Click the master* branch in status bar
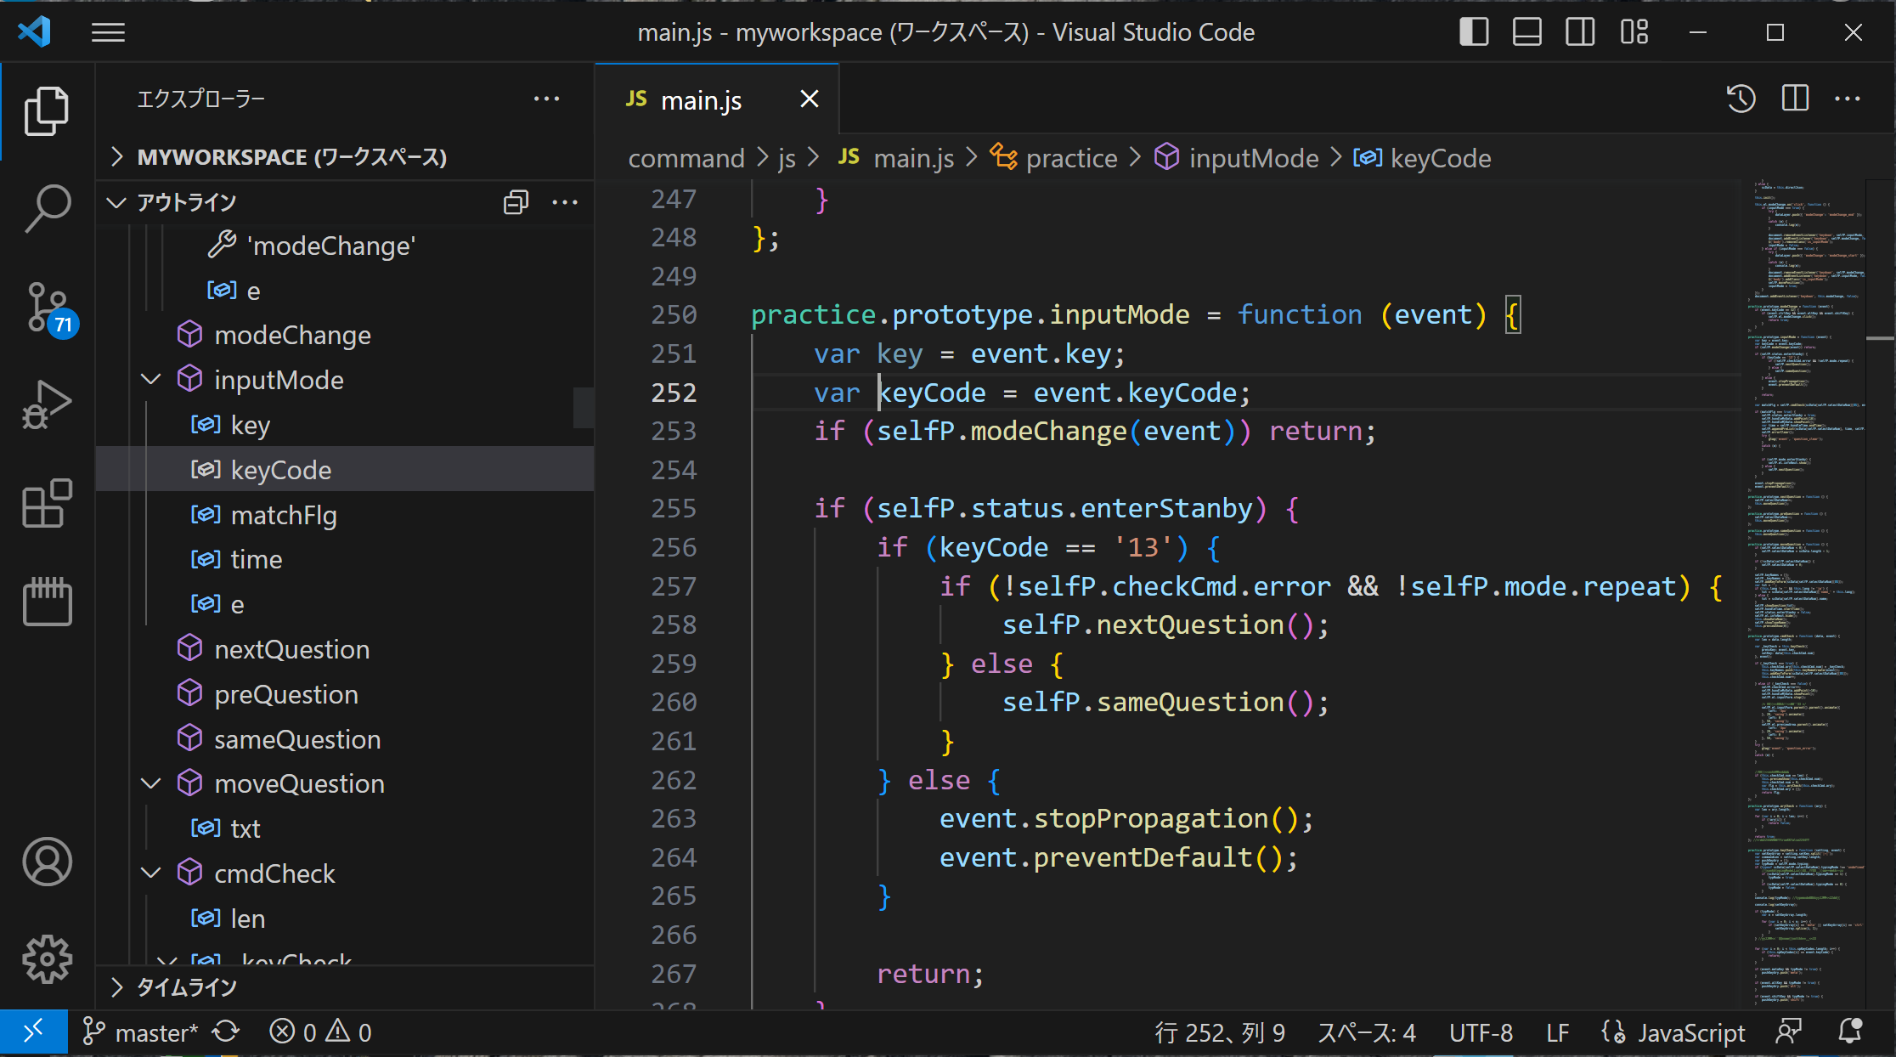The width and height of the screenshot is (1896, 1057). (x=140, y=1032)
